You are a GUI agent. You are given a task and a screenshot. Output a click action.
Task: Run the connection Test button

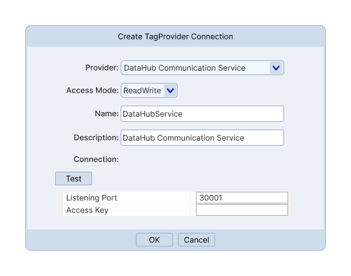[74, 179]
